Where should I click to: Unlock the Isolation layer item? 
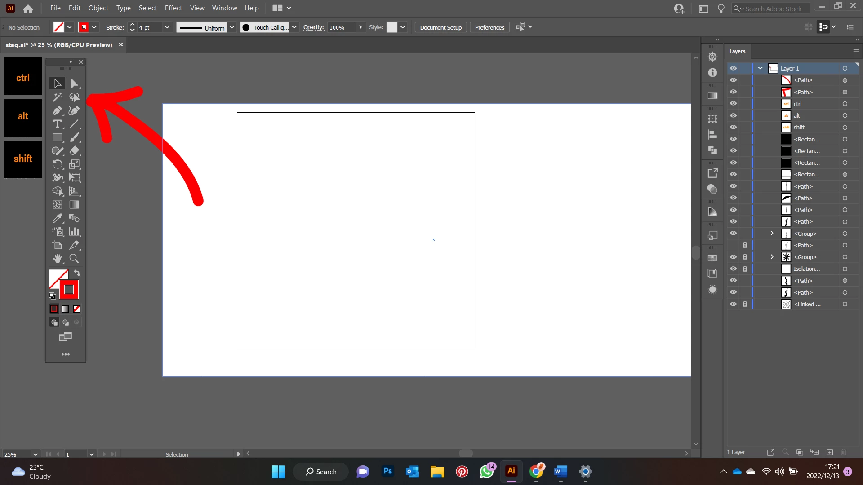745,269
